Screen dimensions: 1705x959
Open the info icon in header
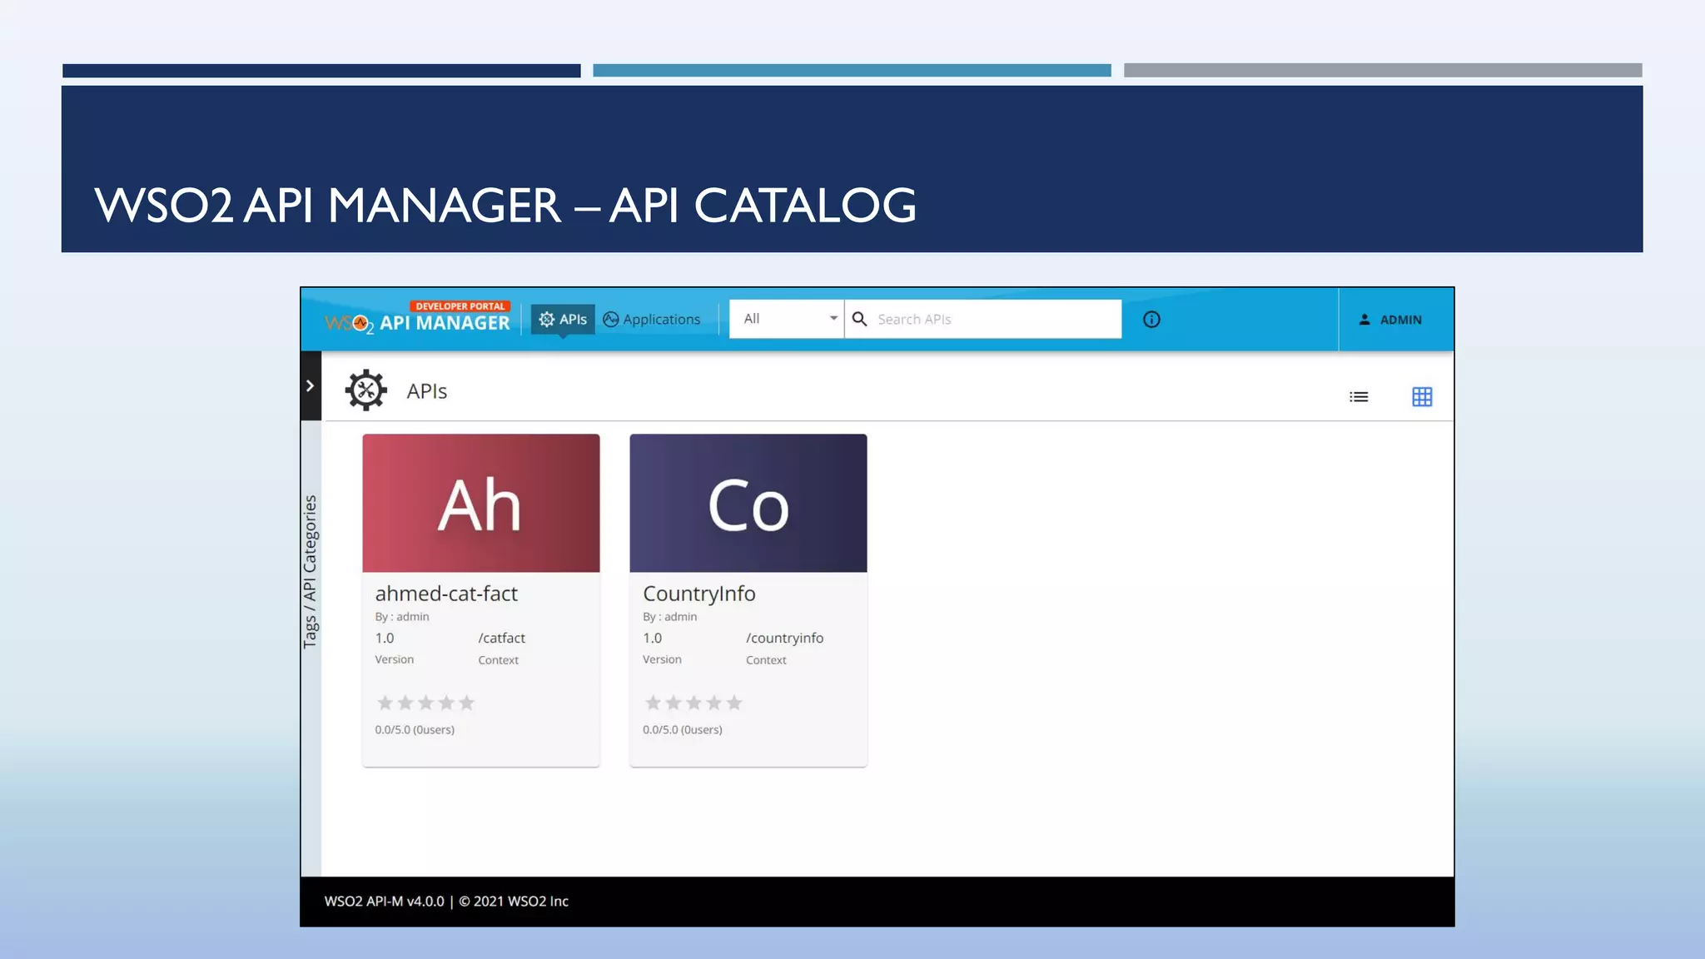1151,320
